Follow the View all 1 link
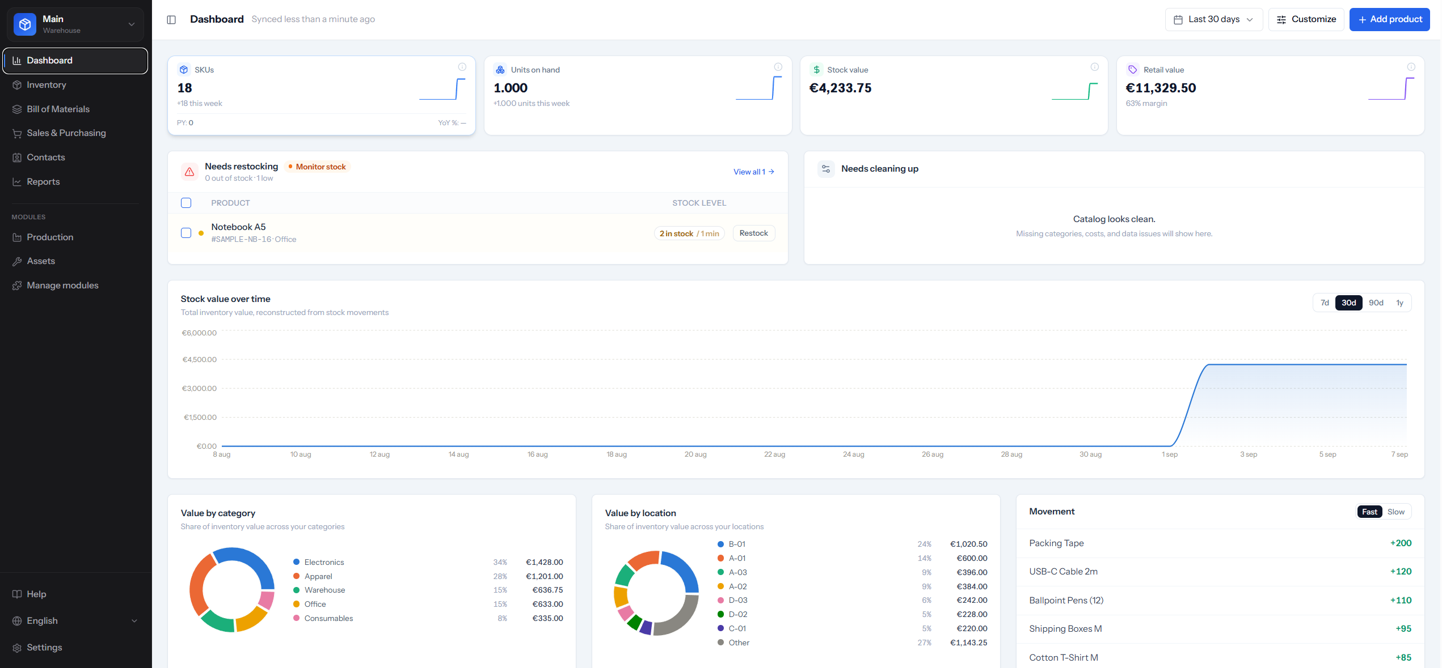The width and height of the screenshot is (1442, 668). point(753,172)
